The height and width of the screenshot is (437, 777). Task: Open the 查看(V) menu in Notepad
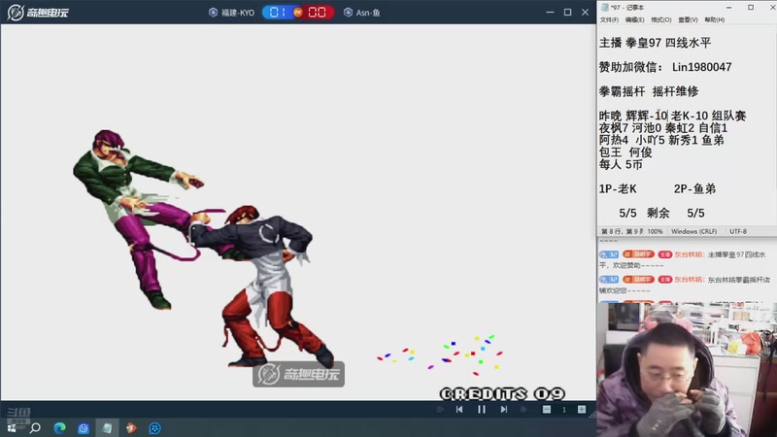pos(688,19)
